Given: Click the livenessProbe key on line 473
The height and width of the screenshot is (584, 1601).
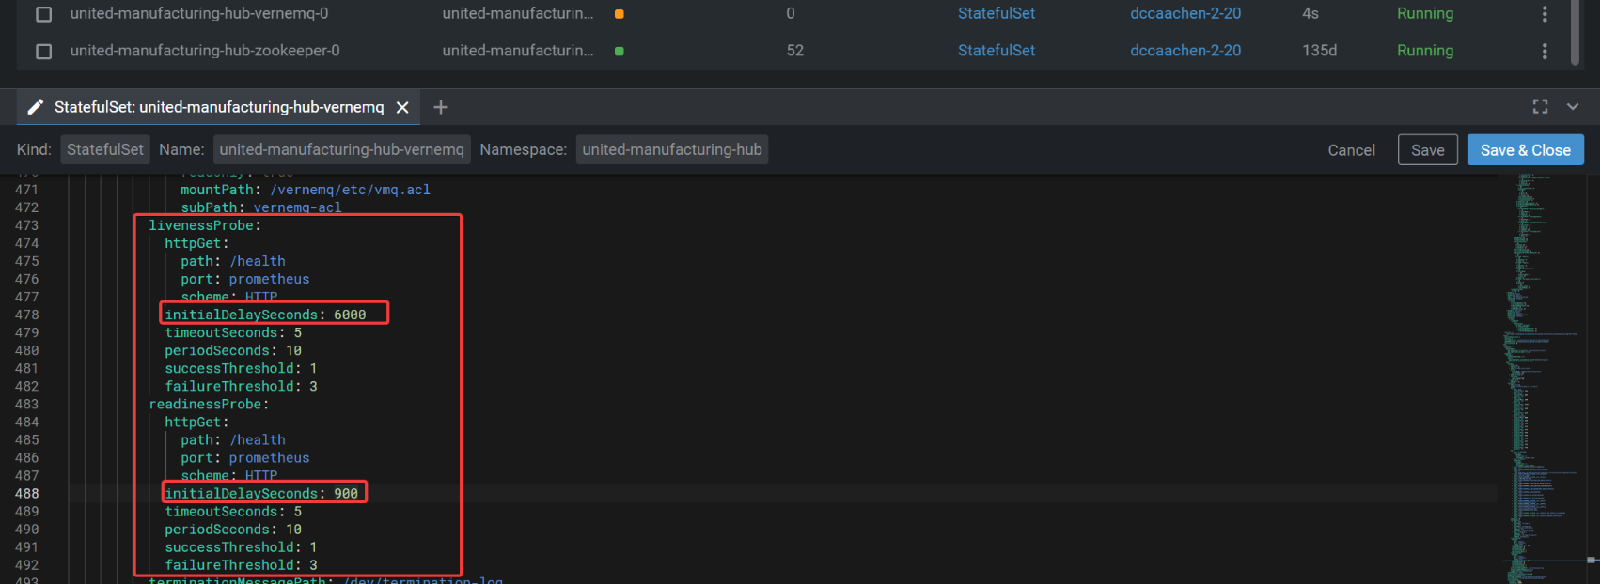Looking at the screenshot, I should pyautogui.click(x=201, y=225).
